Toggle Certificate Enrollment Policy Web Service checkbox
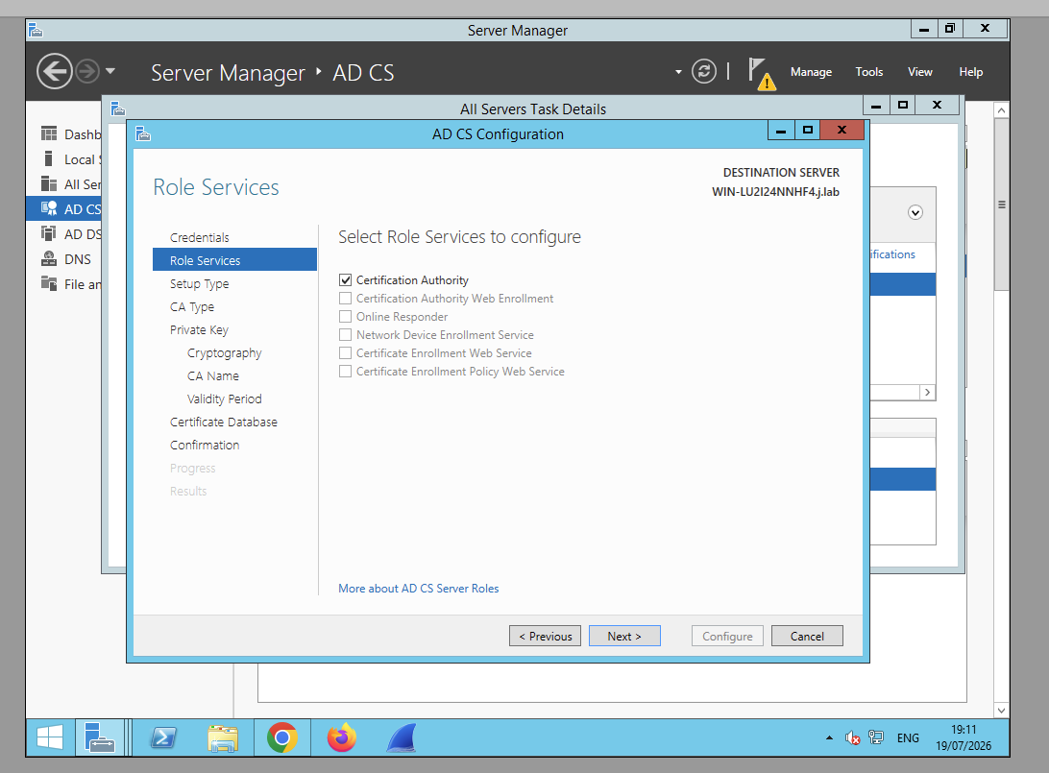Screen dimensions: 1049x773 [x=345, y=371]
